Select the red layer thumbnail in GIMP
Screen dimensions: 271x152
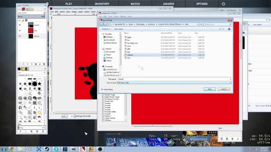pyautogui.click(x=31, y=30)
